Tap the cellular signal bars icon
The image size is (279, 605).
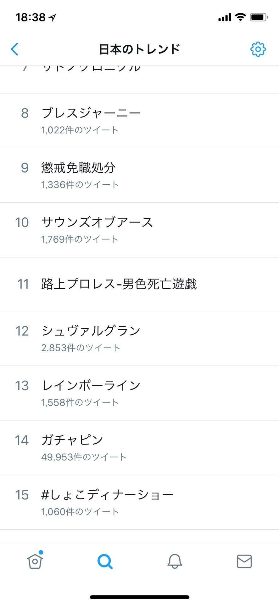[x=225, y=17]
